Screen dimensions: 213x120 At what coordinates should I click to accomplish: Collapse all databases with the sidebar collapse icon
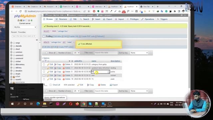(37, 40)
